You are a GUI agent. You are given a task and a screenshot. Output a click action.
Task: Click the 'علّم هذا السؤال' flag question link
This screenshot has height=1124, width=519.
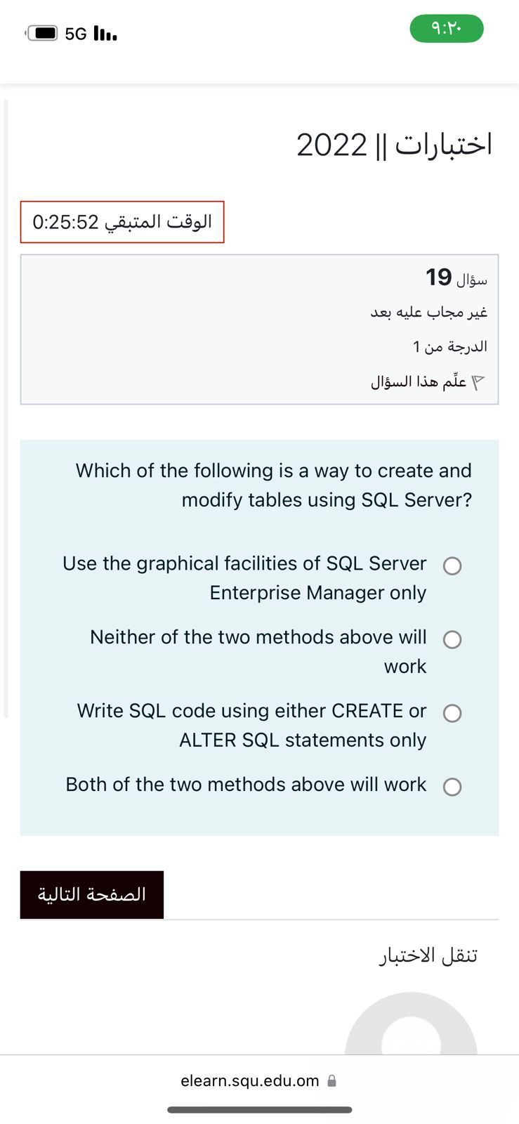click(419, 382)
